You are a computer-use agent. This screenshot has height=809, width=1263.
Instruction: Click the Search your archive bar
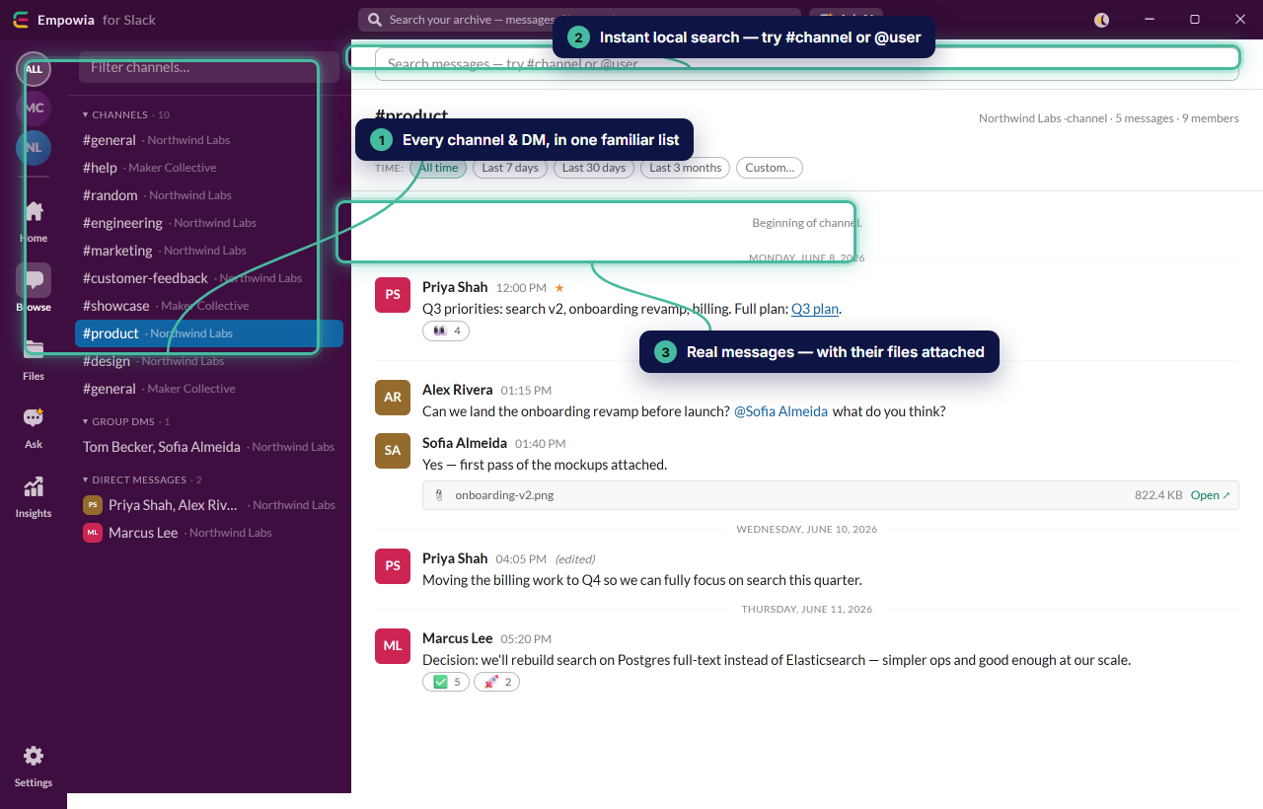(579, 20)
